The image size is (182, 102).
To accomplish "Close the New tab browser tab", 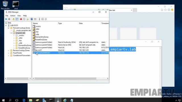I will tap(132, 10).
